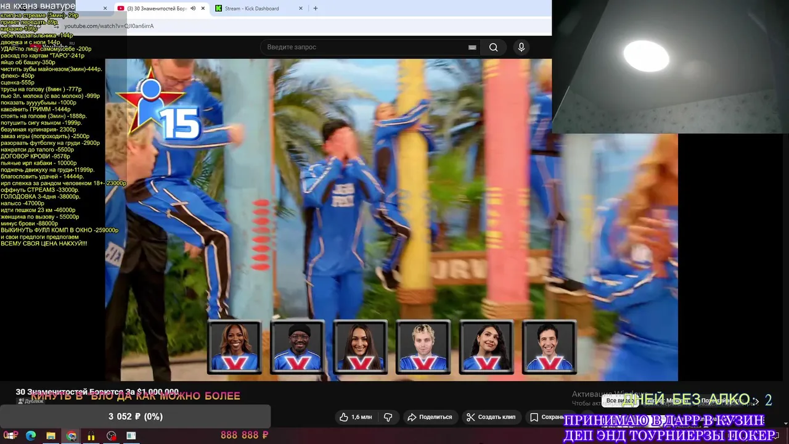Open the on-screen keyboard icon in search box
This screenshot has width=789, height=444.
[x=472, y=47]
